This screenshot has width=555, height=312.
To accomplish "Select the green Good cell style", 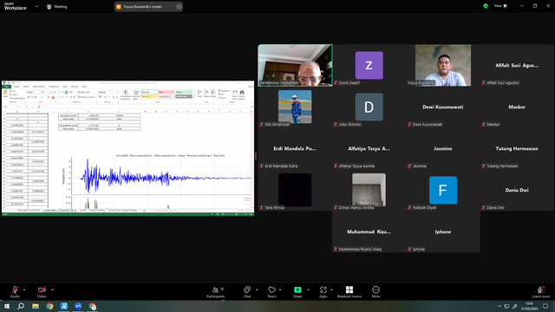I will [184, 92].
